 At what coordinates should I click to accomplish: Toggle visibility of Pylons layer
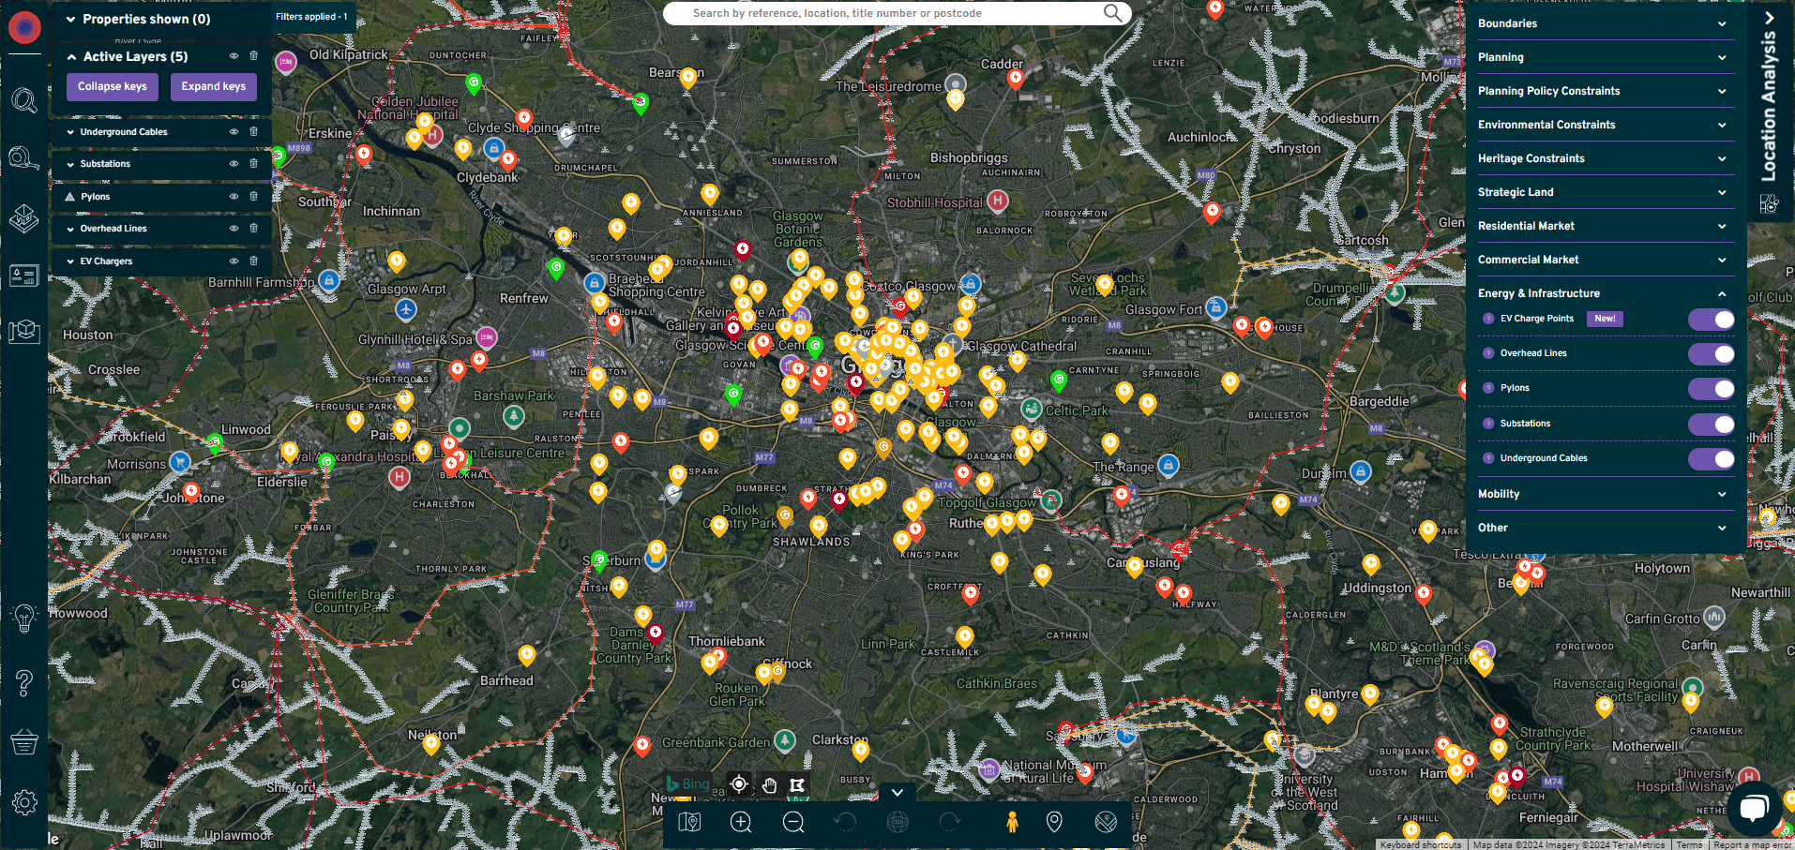(234, 196)
